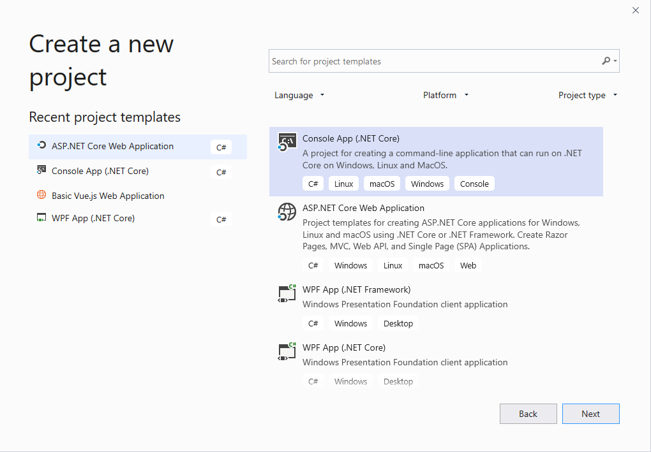Select the Console App (.NET Core) list title

pyautogui.click(x=351, y=138)
